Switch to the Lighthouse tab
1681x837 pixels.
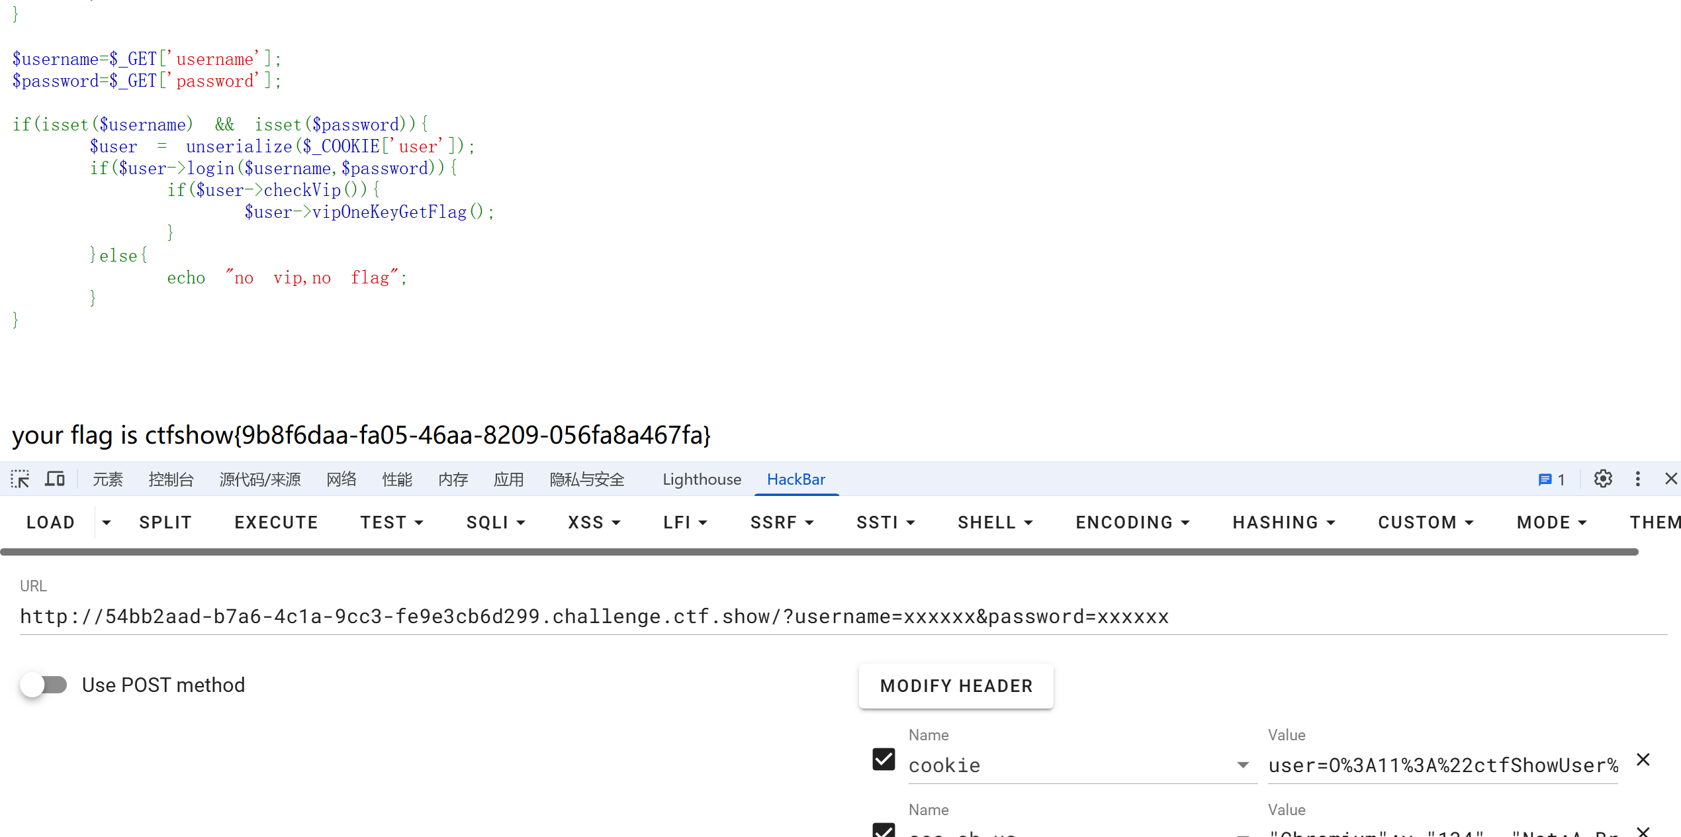pos(702,479)
